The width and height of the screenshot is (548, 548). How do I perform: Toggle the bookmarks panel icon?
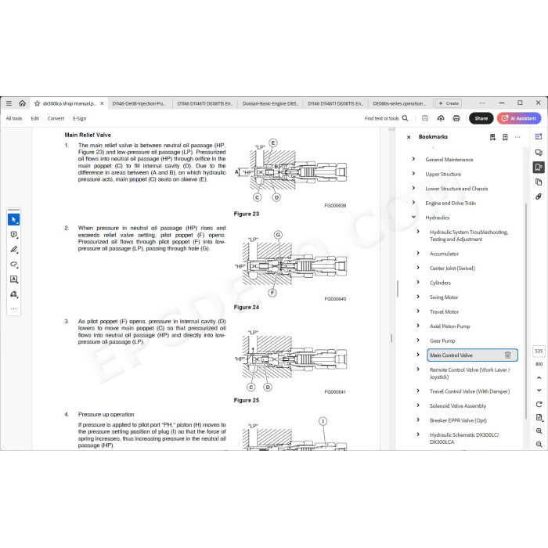tap(539, 167)
